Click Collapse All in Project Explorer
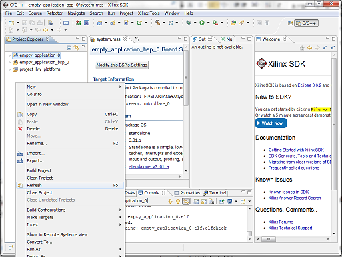Screen dimensions: 342x257 click(69, 47)
